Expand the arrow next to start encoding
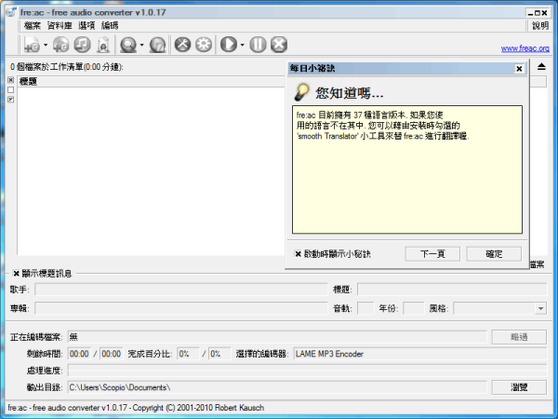 243,45
